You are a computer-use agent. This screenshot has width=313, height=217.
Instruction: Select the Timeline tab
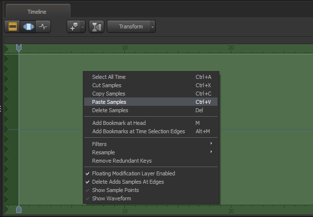(36, 12)
